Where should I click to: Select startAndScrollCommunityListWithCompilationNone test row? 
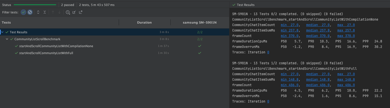coord(114,46)
